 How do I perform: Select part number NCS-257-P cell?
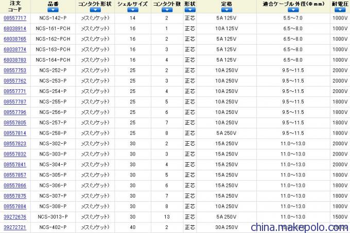coord(53,123)
